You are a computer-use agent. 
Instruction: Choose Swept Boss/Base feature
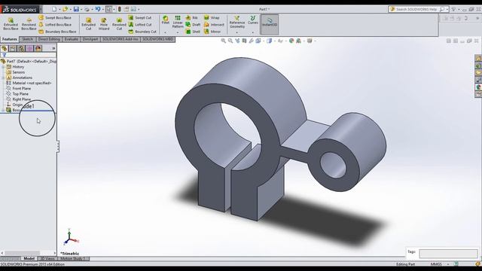click(x=55, y=18)
